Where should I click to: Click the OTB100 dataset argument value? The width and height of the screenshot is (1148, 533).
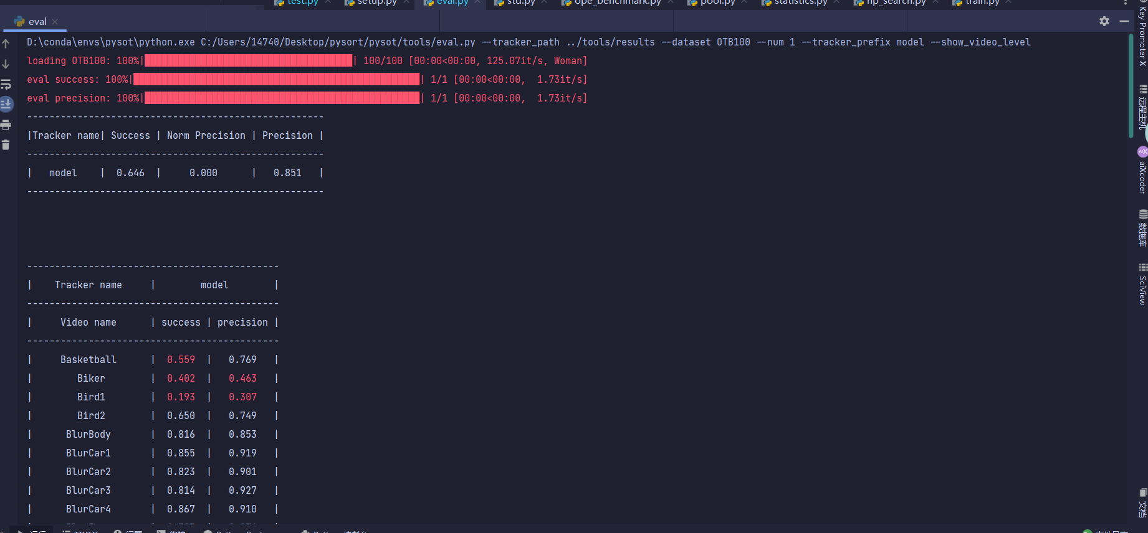(x=734, y=42)
